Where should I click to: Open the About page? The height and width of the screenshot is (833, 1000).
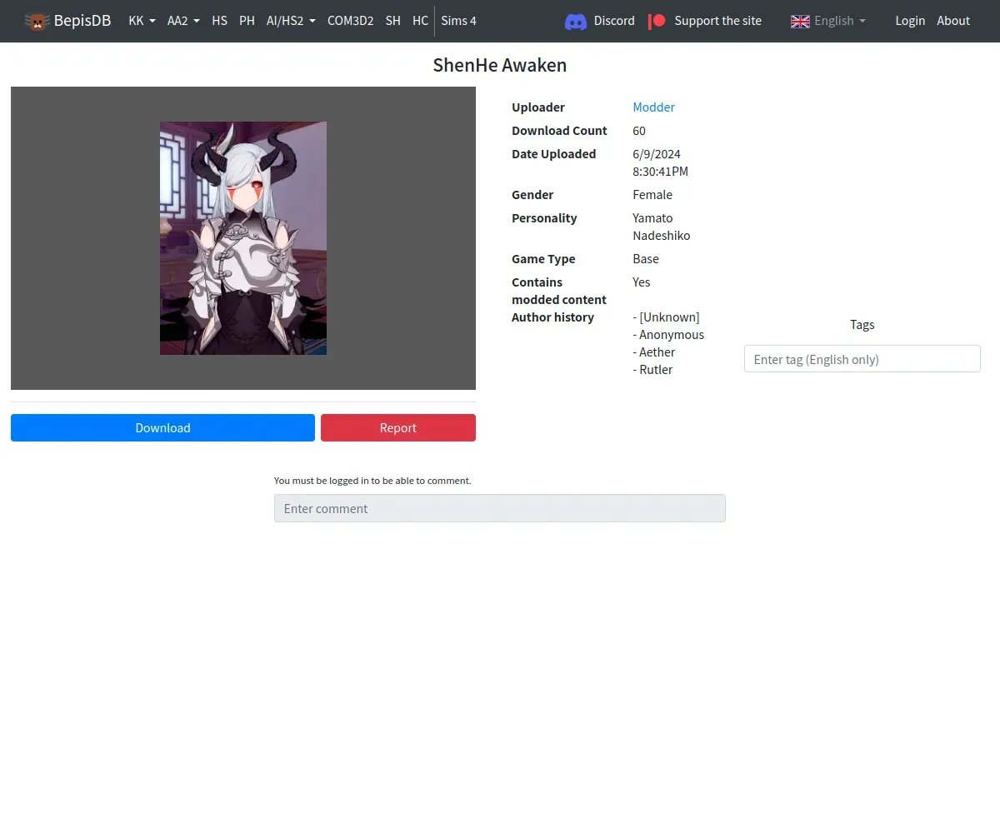[x=953, y=21]
